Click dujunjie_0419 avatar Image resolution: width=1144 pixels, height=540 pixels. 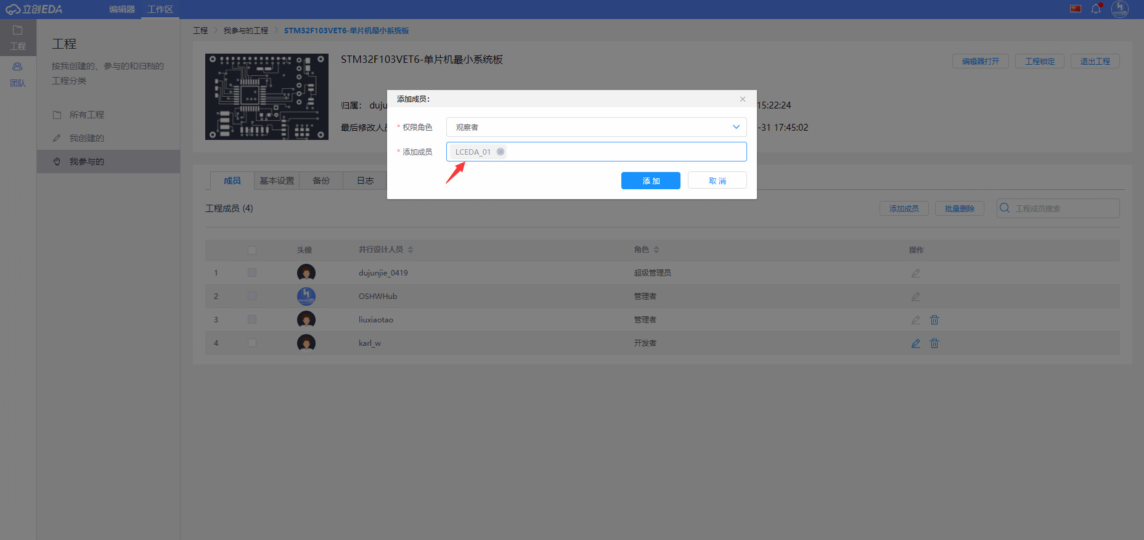pos(306,273)
